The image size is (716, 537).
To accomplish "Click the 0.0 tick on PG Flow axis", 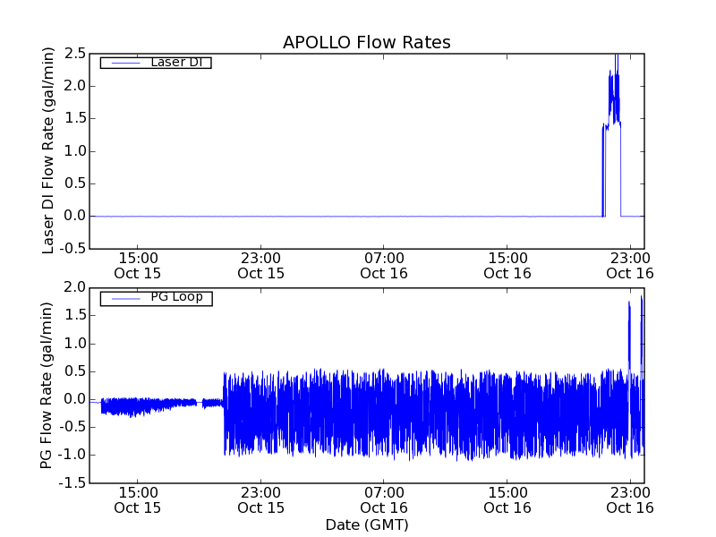I will point(75,399).
